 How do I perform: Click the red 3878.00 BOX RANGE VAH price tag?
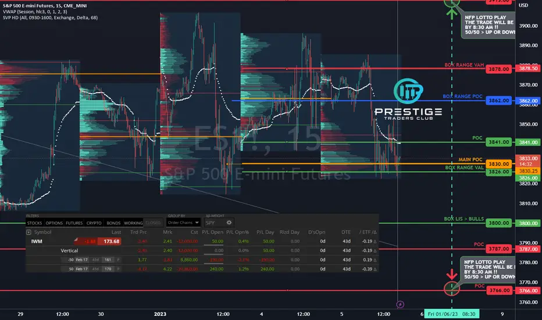pyautogui.click(x=498, y=69)
